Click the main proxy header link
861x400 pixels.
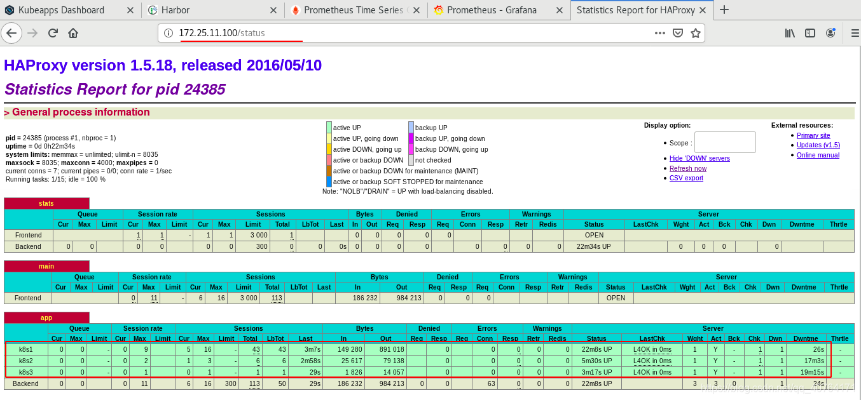pyautogui.click(x=46, y=266)
